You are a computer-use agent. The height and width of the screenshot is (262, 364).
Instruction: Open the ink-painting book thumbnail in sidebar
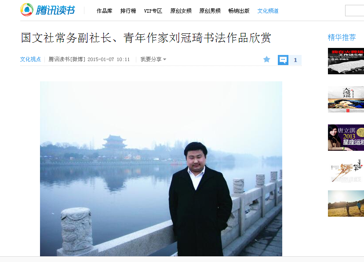pyautogui.click(x=346, y=99)
